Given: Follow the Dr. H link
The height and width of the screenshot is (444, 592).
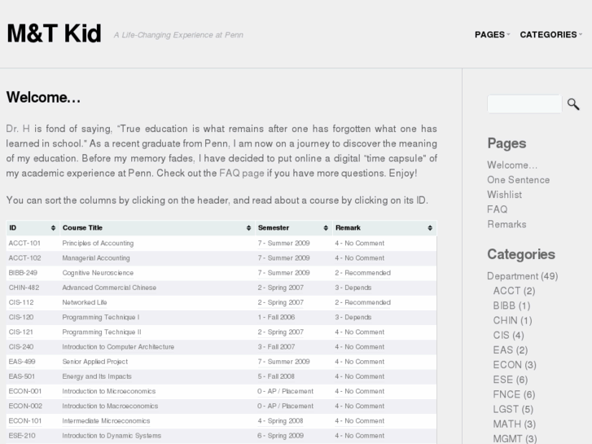Looking at the screenshot, I should tap(18, 129).
